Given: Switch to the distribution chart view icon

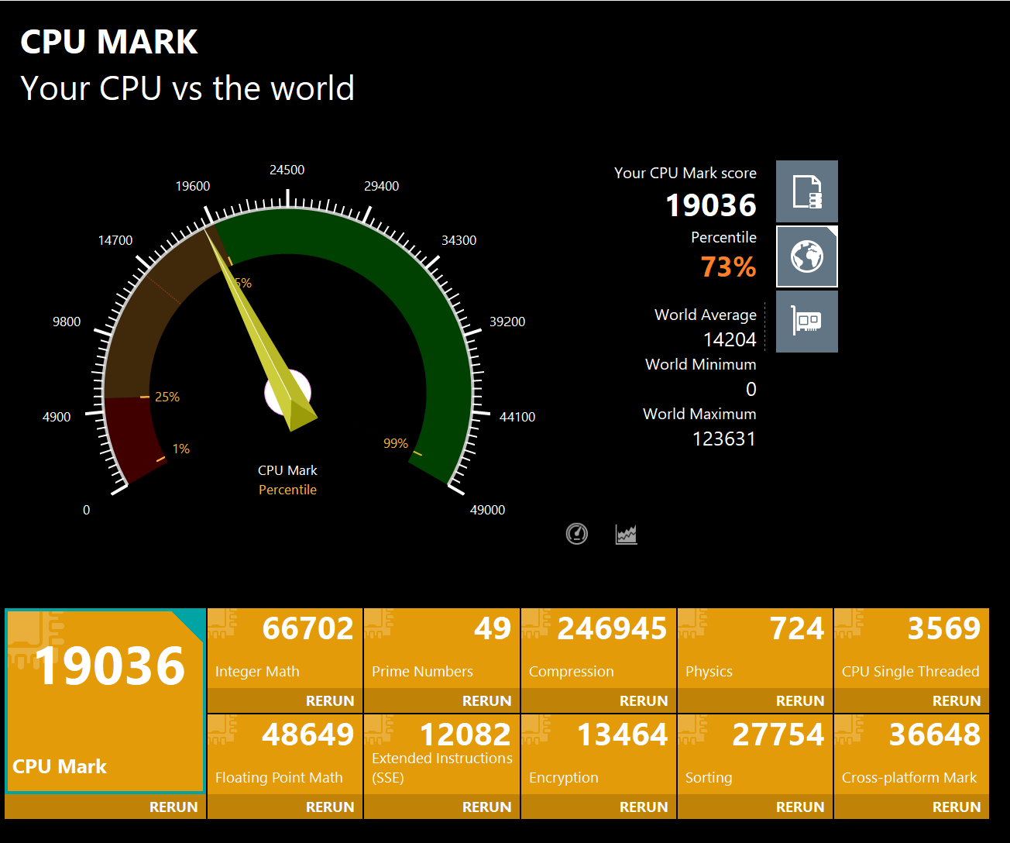Looking at the screenshot, I should click(627, 534).
